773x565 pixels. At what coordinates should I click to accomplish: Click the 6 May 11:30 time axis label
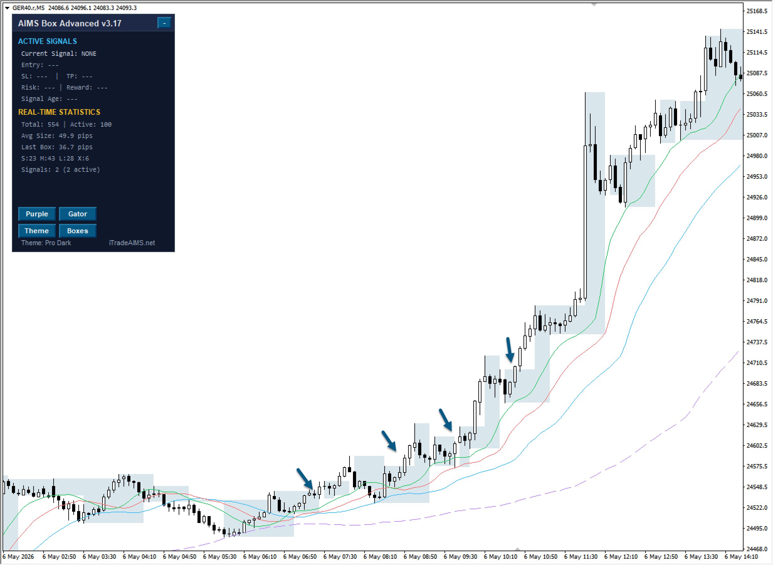581,557
